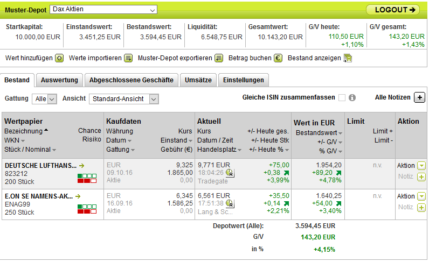The width and height of the screenshot is (429, 262).
Task: Open the Gattung filter dropdown
Action: pyautogui.click(x=45, y=99)
